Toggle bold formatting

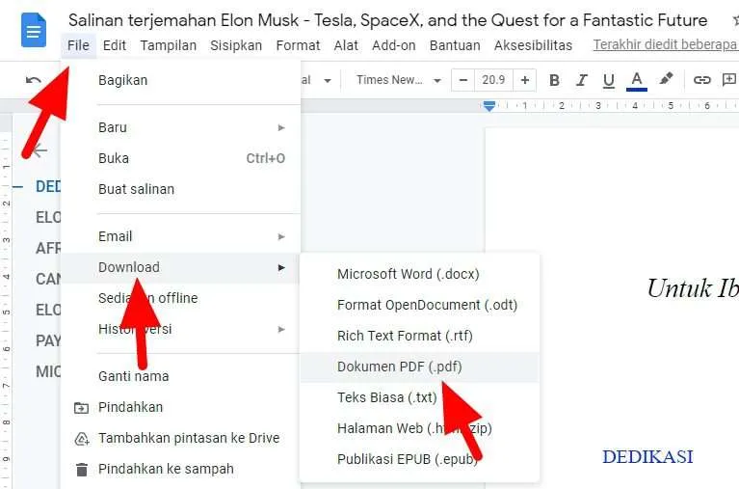pos(554,80)
